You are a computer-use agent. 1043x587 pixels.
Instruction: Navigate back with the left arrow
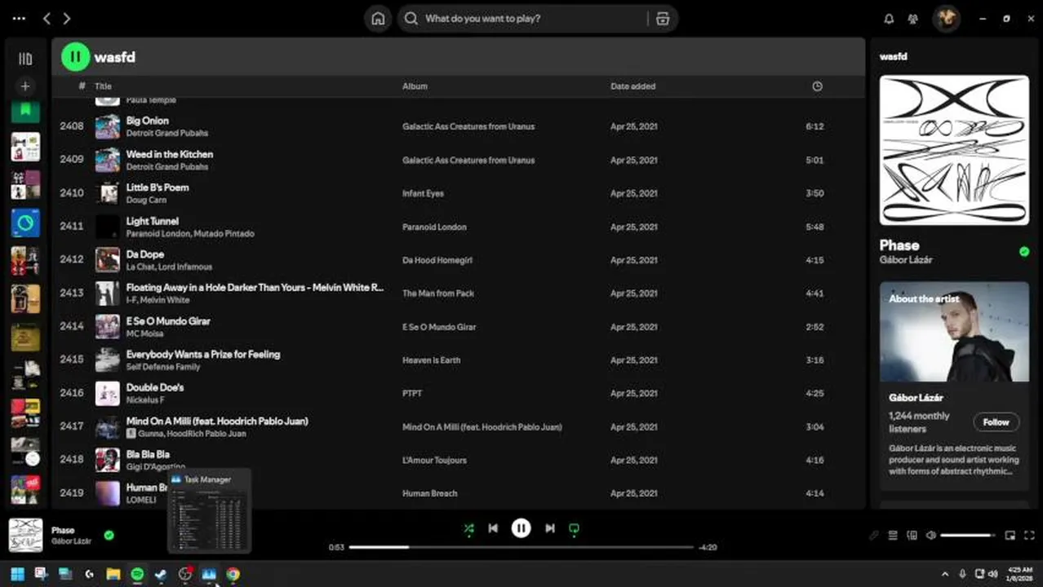[47, 18]
